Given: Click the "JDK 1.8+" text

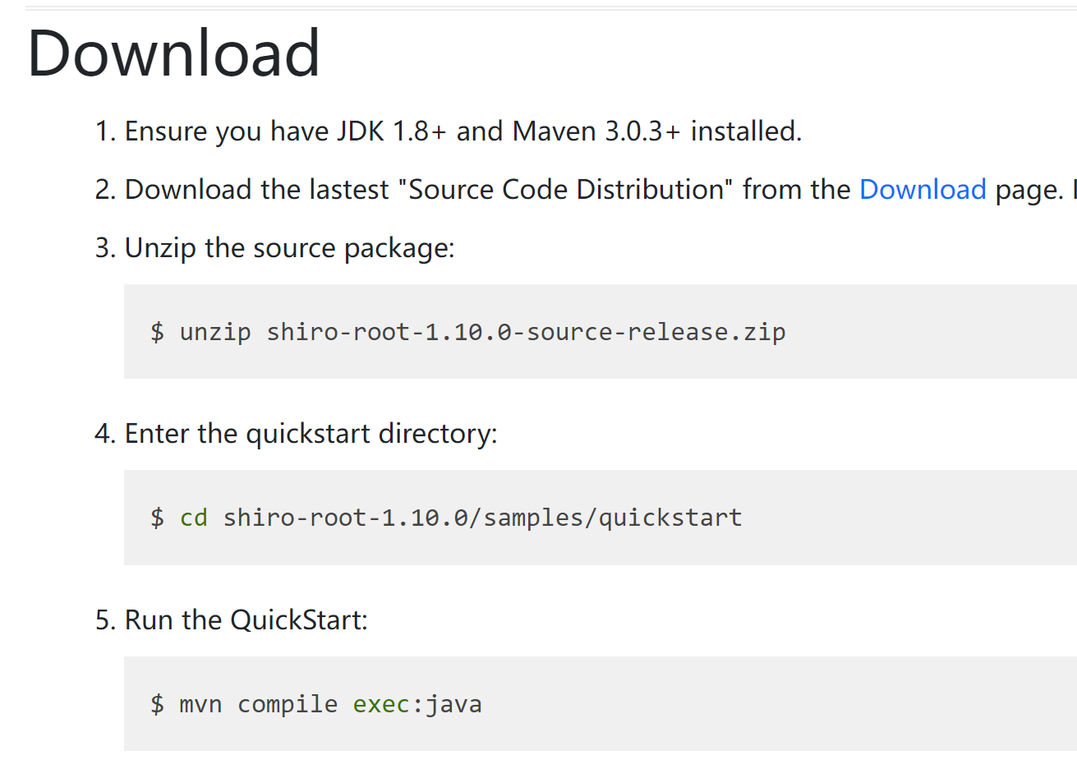Looking at the screenshot, I should click(391, 131).
